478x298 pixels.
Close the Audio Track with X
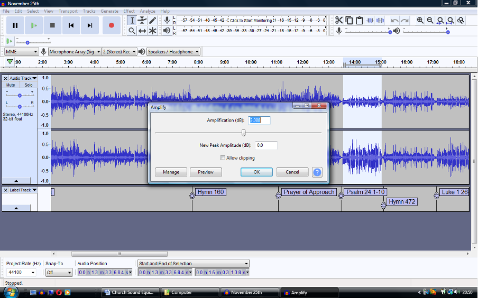pos(5,78)
